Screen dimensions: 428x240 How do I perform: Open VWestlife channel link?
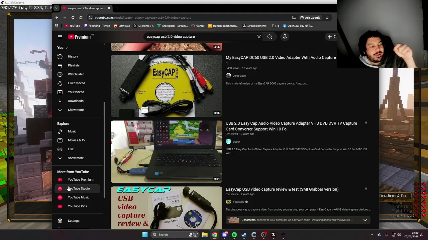pyautogui.click(x=238, y=202)
